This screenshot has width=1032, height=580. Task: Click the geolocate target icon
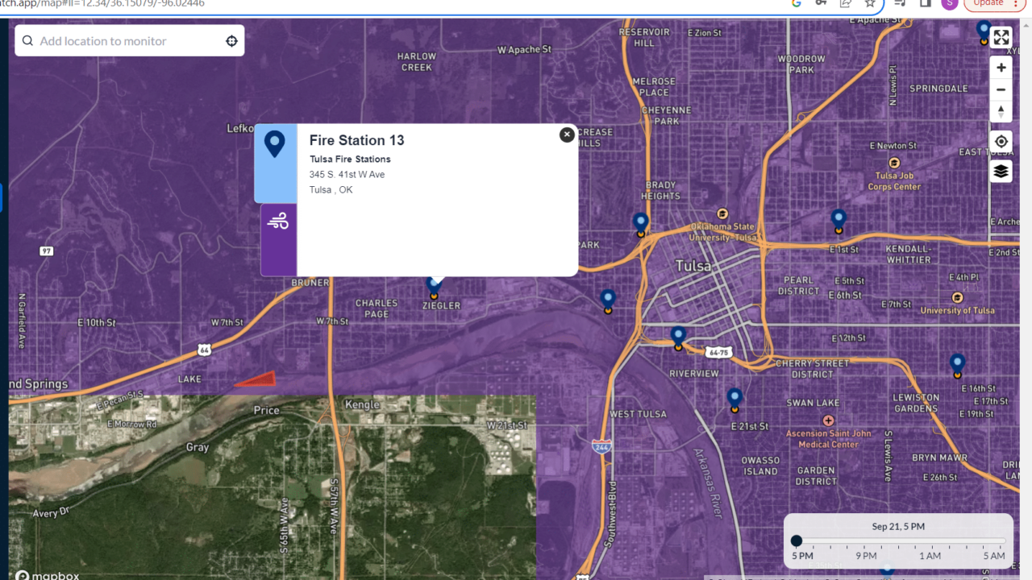point(1001,141)
